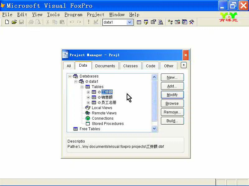Switch to the Other tab
Viewport: 249px width, 186px height.
(x=169, y=66)
